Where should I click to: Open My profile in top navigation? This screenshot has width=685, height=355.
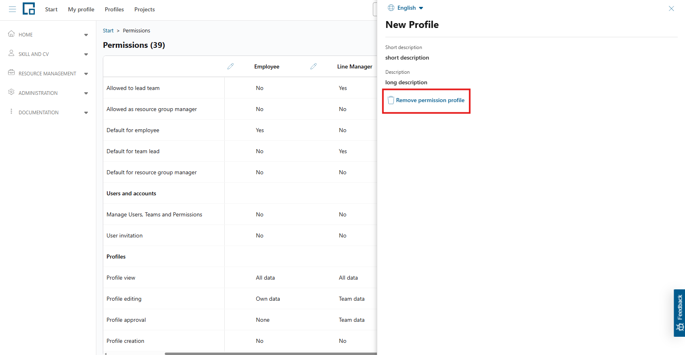81,9
